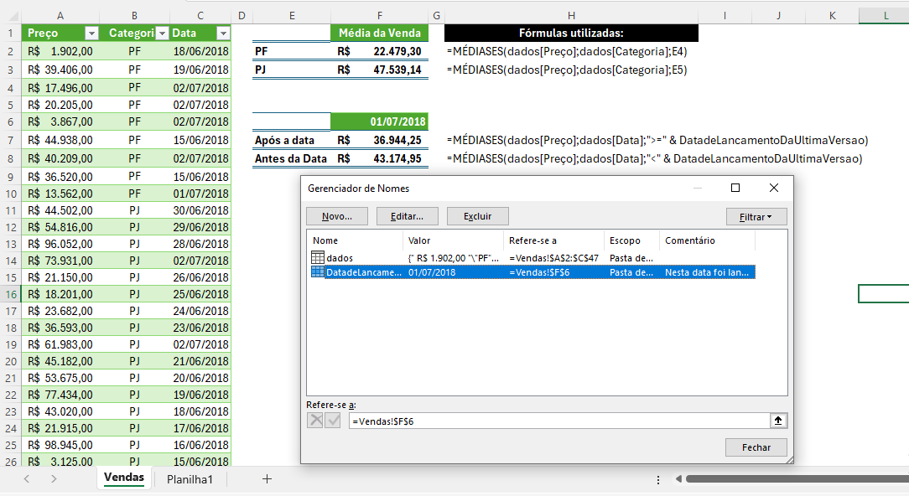Open the Categoria column filter dropdown
The height and width of the screenshot is (496, 909).
(163, 33)
